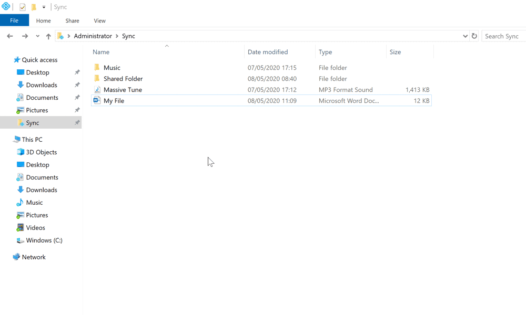Switch to the Home ribbon tab
526x315 pixels.
43,21
